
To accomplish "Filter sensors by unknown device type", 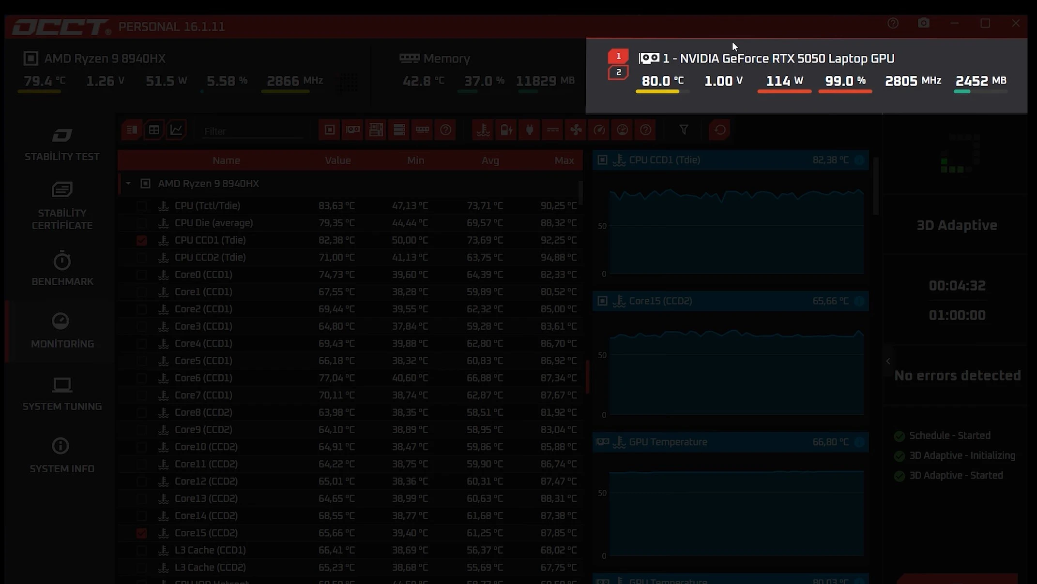I will pyautogui.click(x=445, y=130).
